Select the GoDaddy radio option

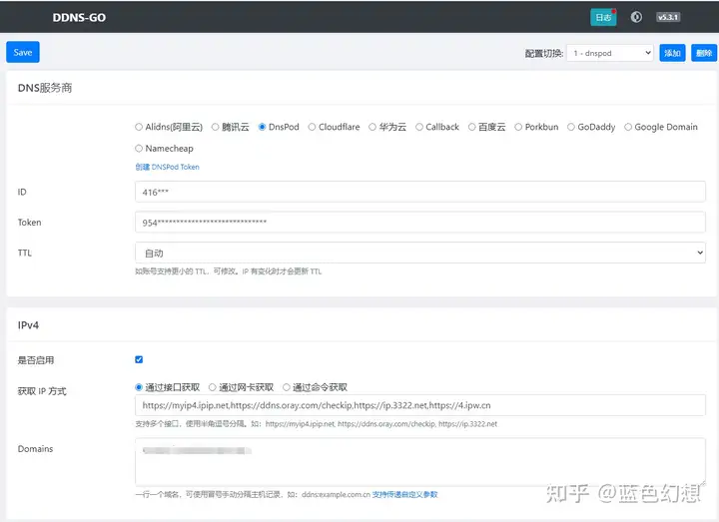[x=571, y=127]
